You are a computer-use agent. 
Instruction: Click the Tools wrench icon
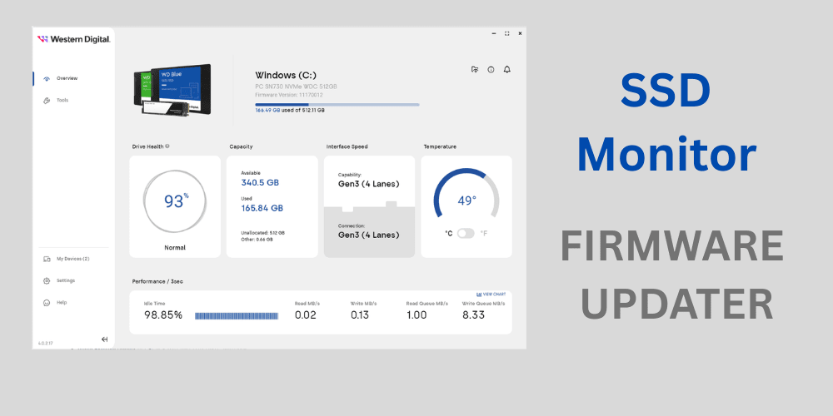tap(47, 101)
